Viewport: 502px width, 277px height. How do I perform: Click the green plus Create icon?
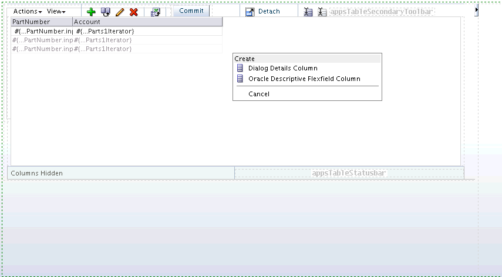[91, 12]
